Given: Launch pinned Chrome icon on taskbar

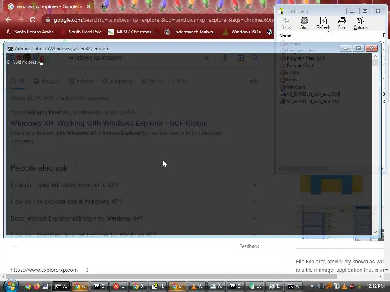Looking at the screenshot, I should point(28,287).
